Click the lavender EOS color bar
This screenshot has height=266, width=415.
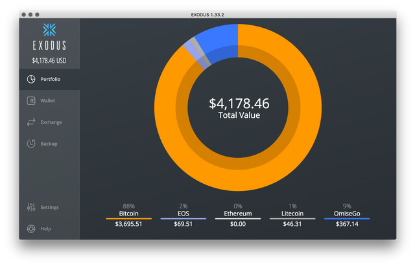click(183, 219)
